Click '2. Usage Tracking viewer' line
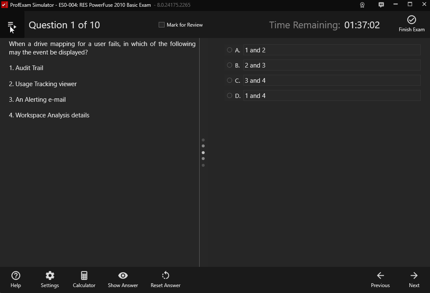 (x=43, y=84)
